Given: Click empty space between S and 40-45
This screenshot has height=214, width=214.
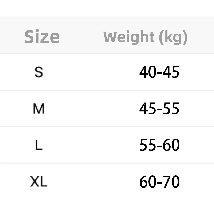Looking at the screenshot, I should tap(91, 72).
